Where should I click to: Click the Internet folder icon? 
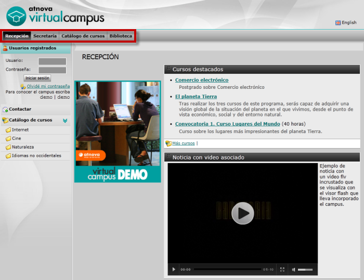[x=8, y=130]
